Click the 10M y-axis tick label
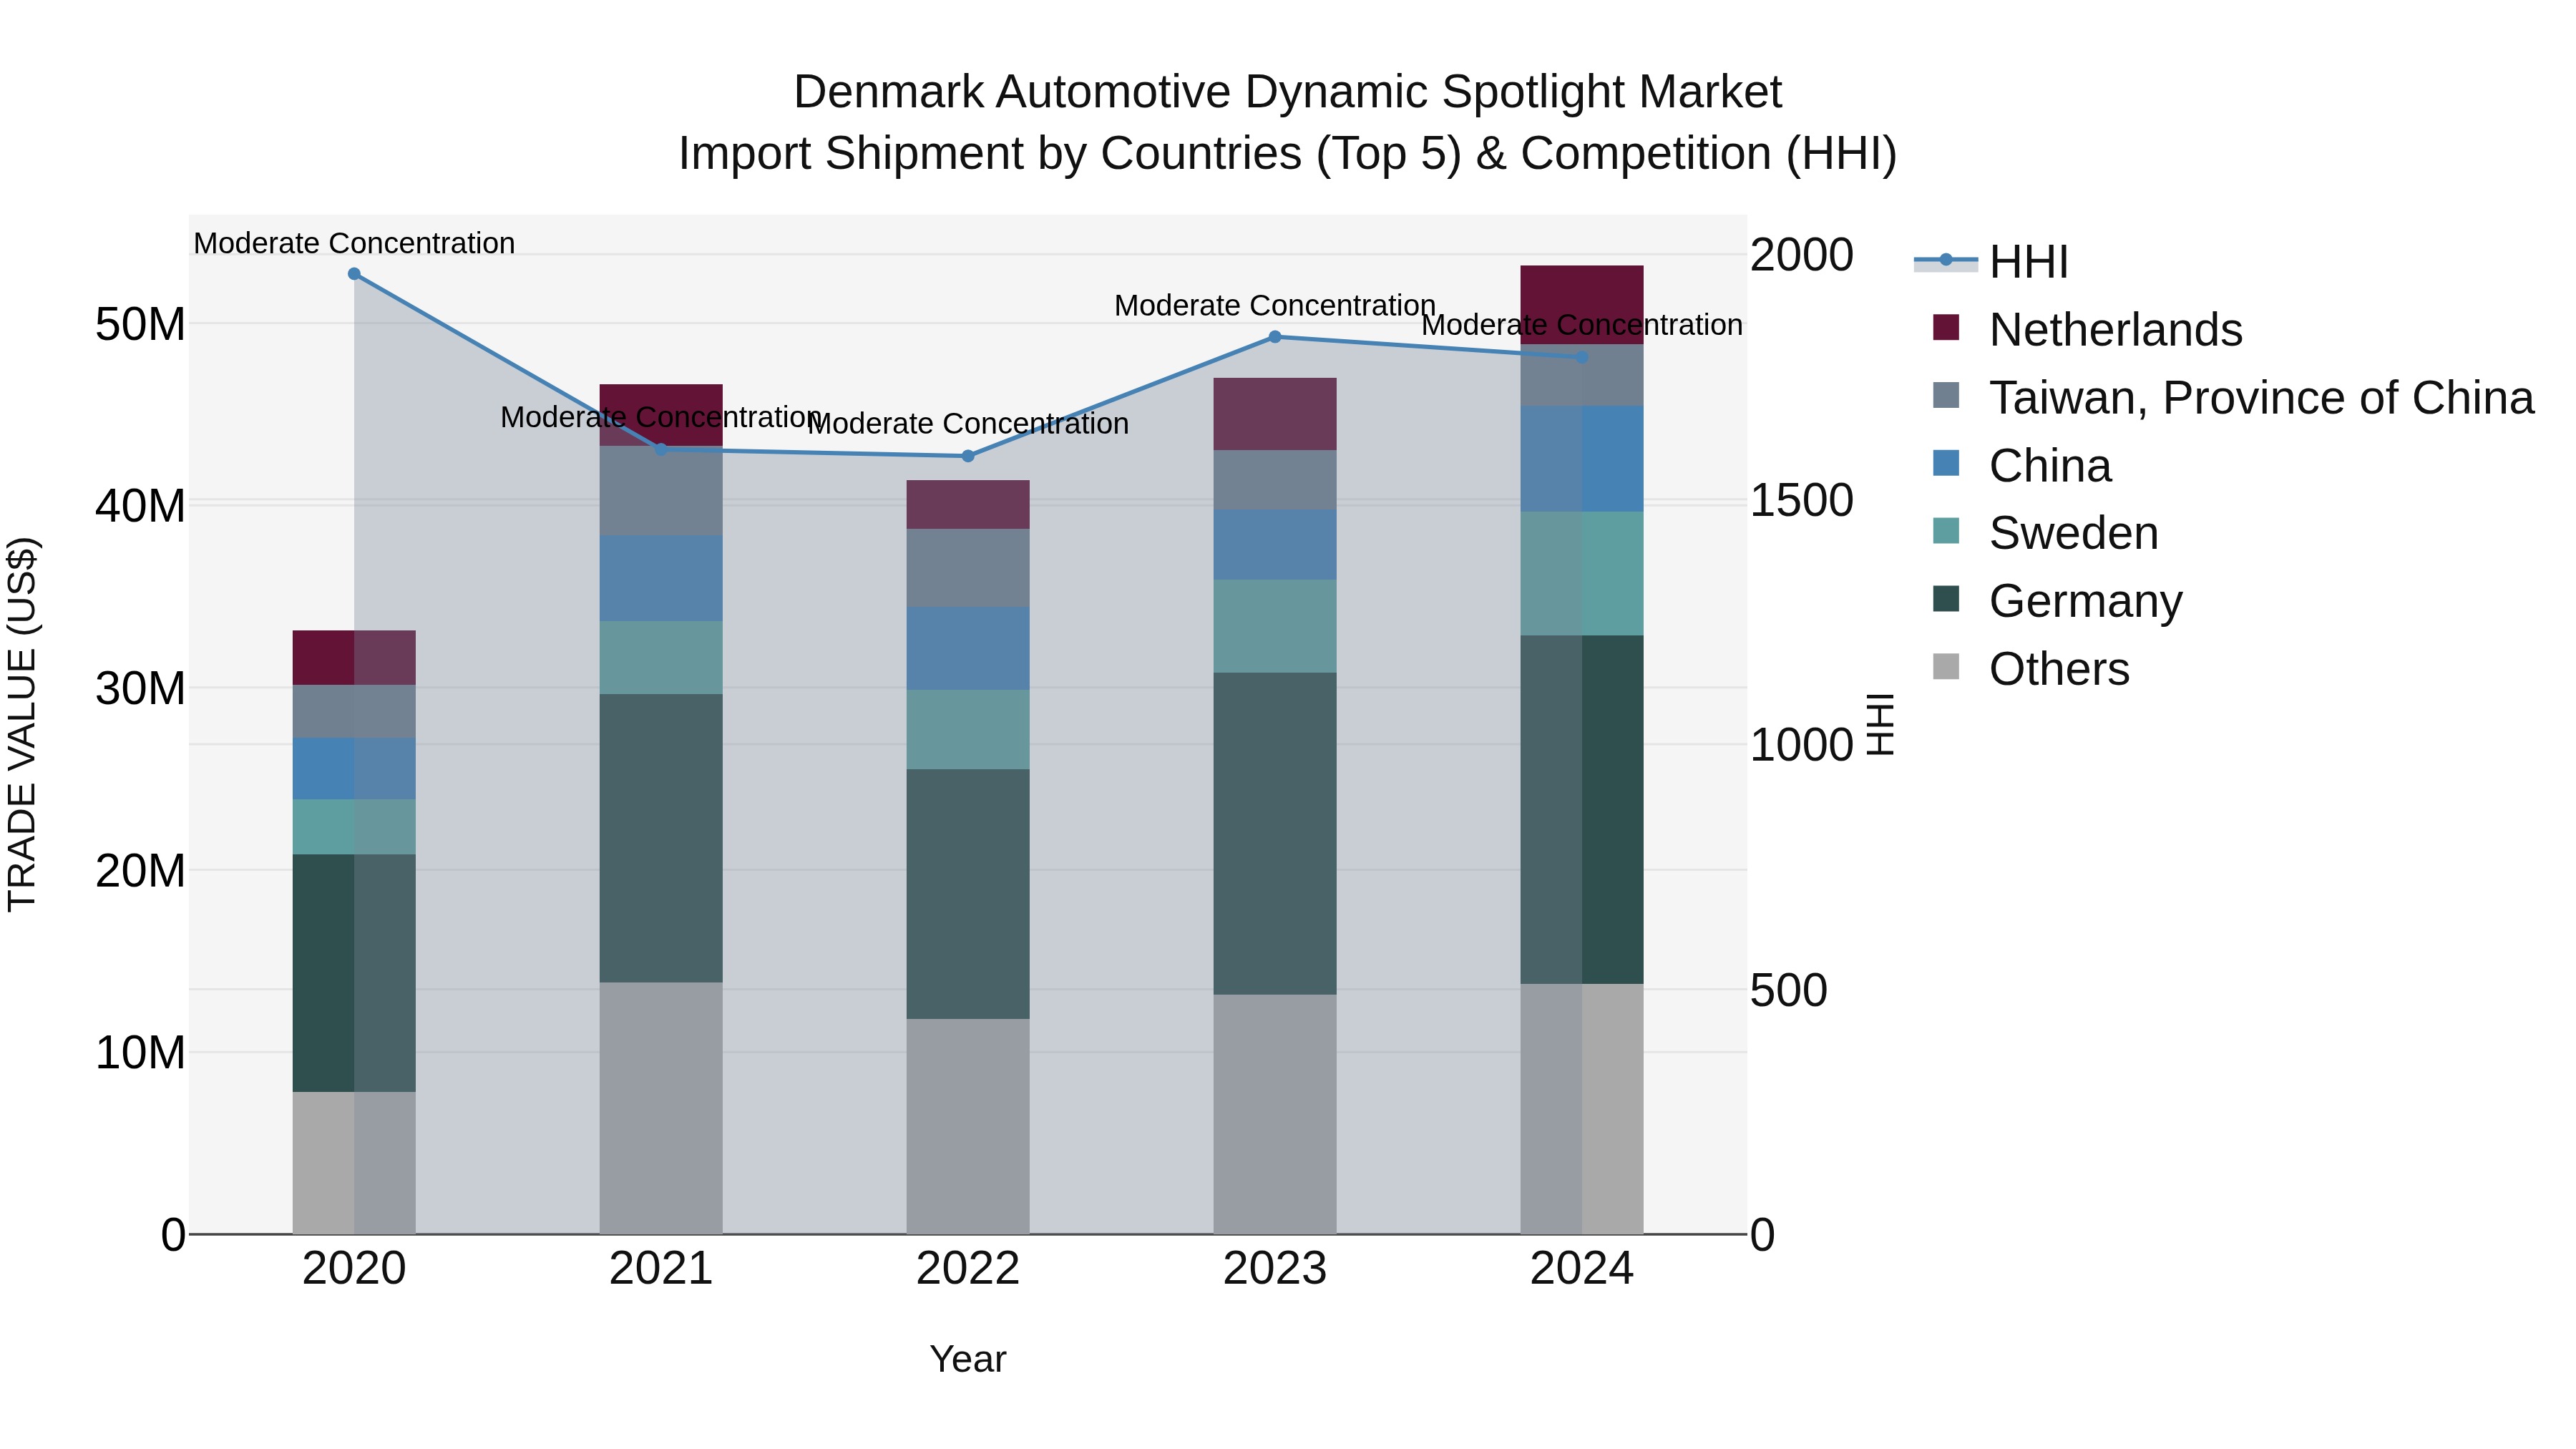The width and height of the screenshot is (2576, 1449). coord(140,1053)
